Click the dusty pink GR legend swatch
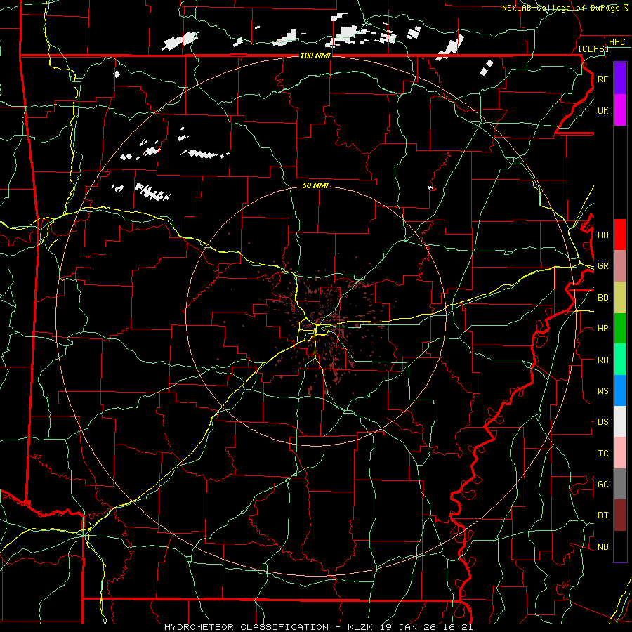This screenshot has width=632, height=632. click(x=620, y=265)
